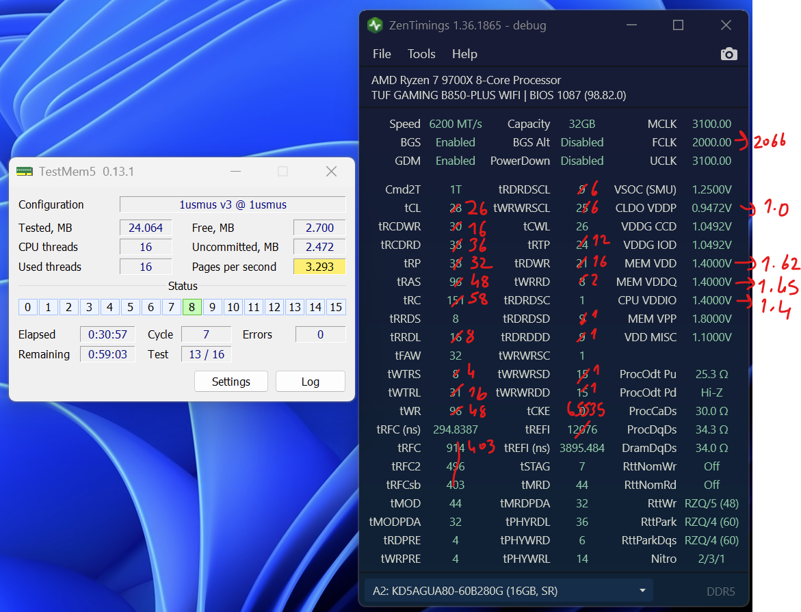
Task: Expand the A2 memory module dropdown
Action: 509,591
